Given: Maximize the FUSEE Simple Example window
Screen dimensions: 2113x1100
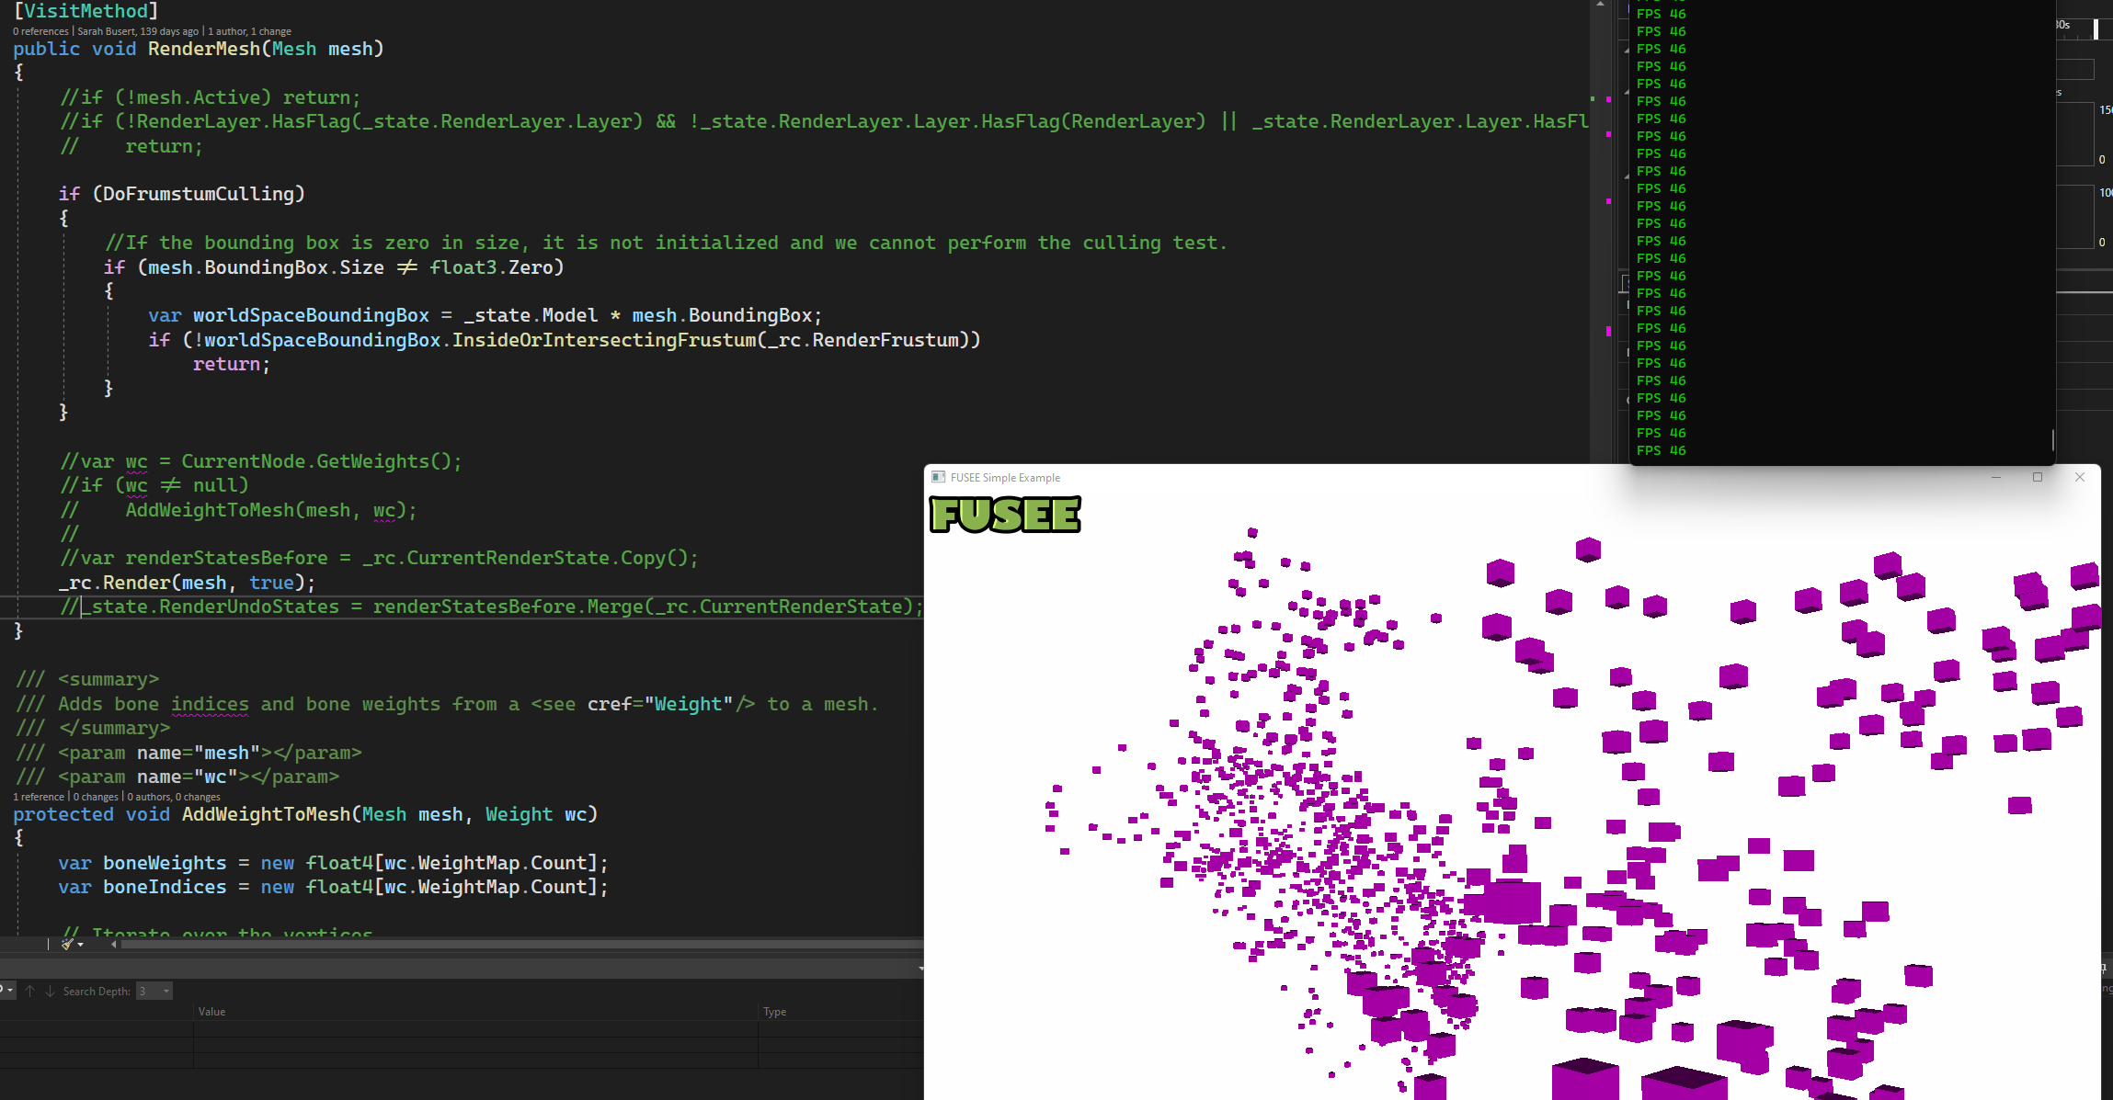Looking at the screenshot, I should click(x=2037, y=477).
